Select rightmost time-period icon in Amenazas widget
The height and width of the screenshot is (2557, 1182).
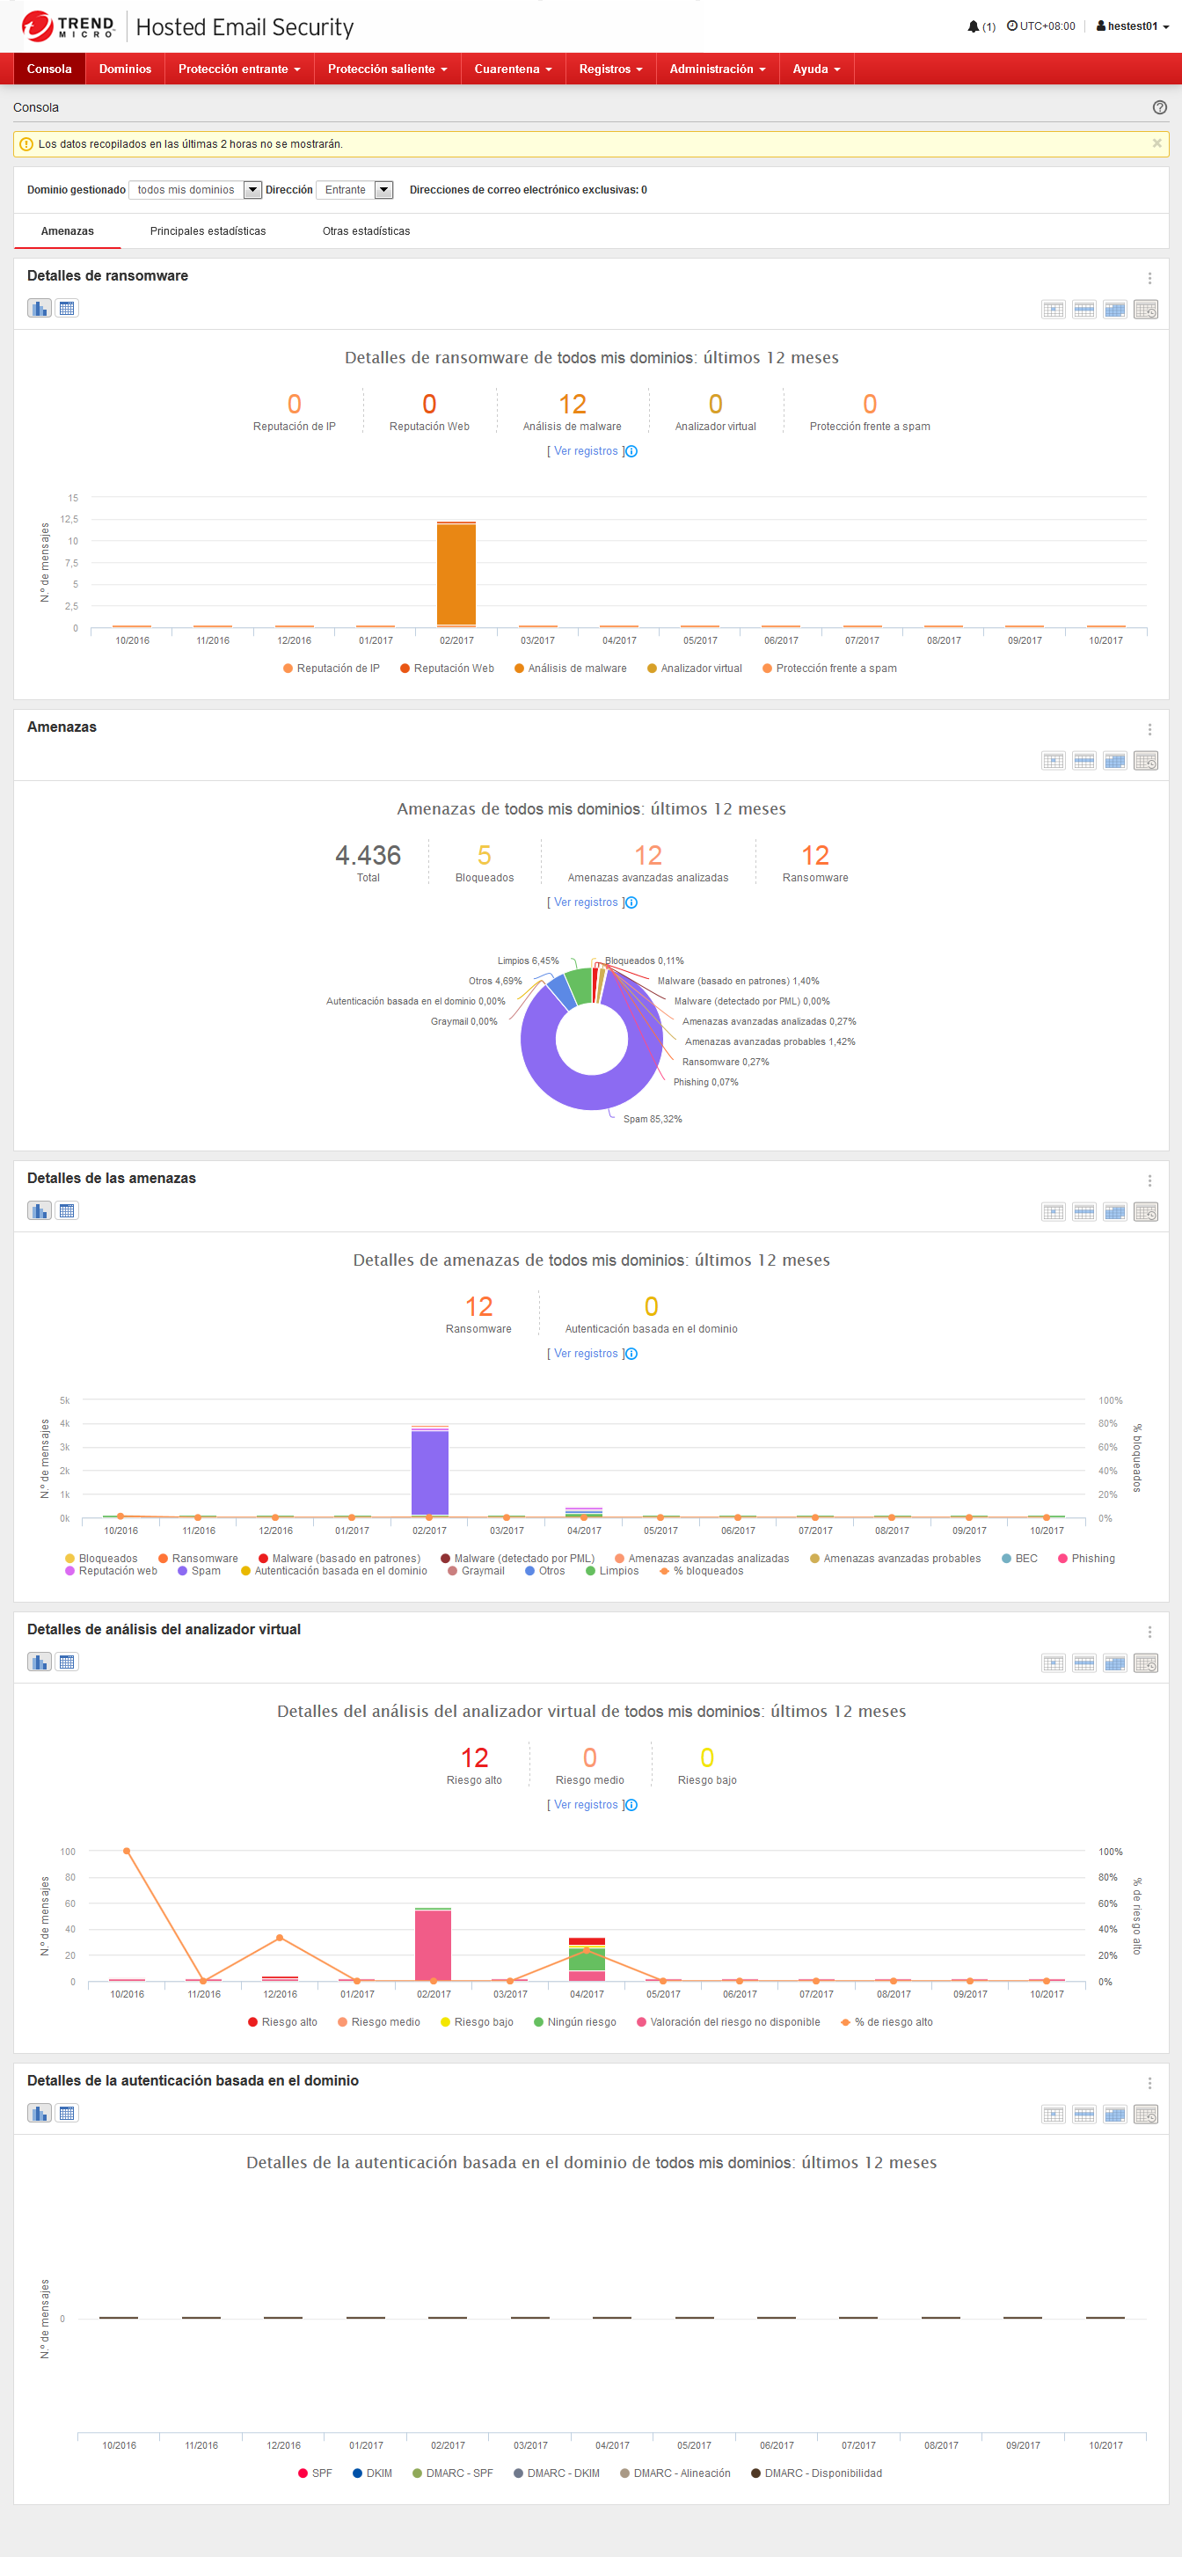point(1145,762)
